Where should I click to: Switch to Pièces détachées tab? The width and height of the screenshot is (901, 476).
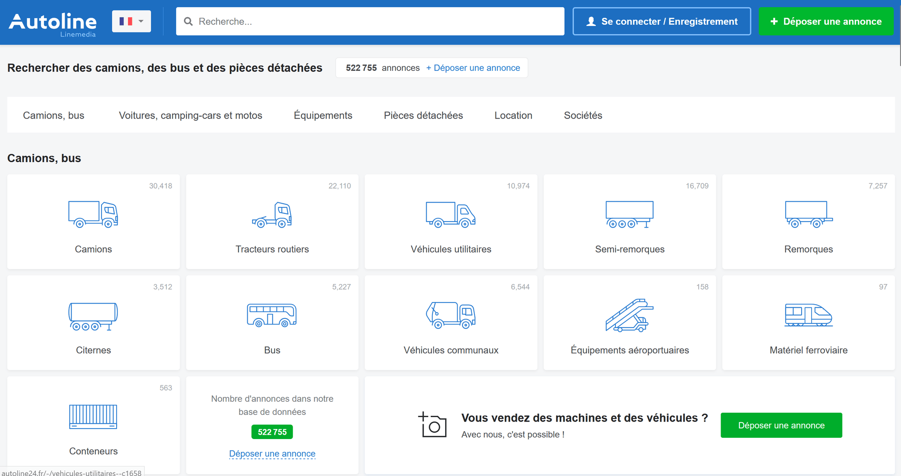tap(423, 115)
